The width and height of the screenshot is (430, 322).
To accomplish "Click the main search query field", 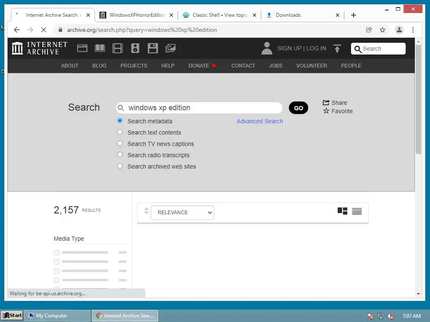I will click(x=199, y=108).
